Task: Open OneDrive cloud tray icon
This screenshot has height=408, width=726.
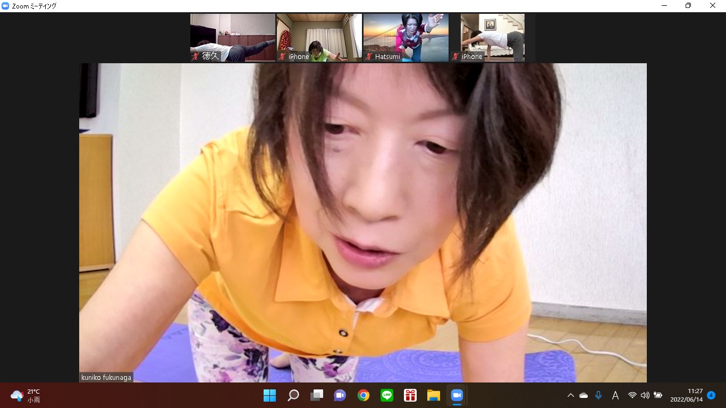Action: (584, 395)
